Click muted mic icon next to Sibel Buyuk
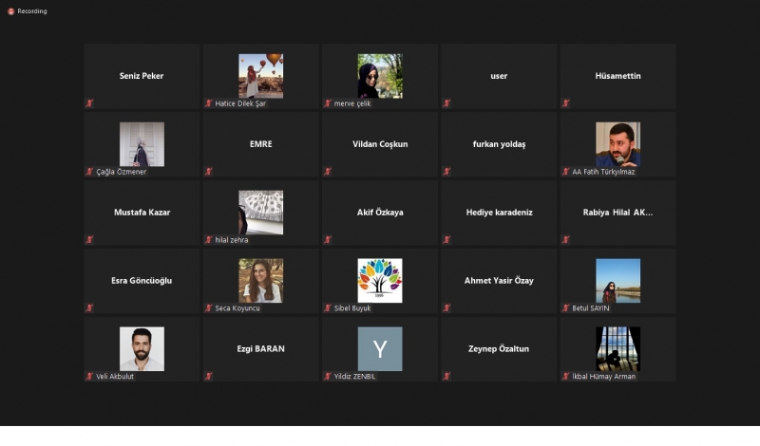This screenshot has width=760, height=446. [328, 308]
